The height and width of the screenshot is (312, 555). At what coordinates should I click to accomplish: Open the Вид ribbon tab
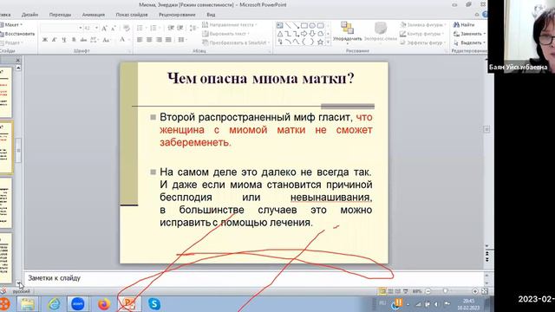211,15
